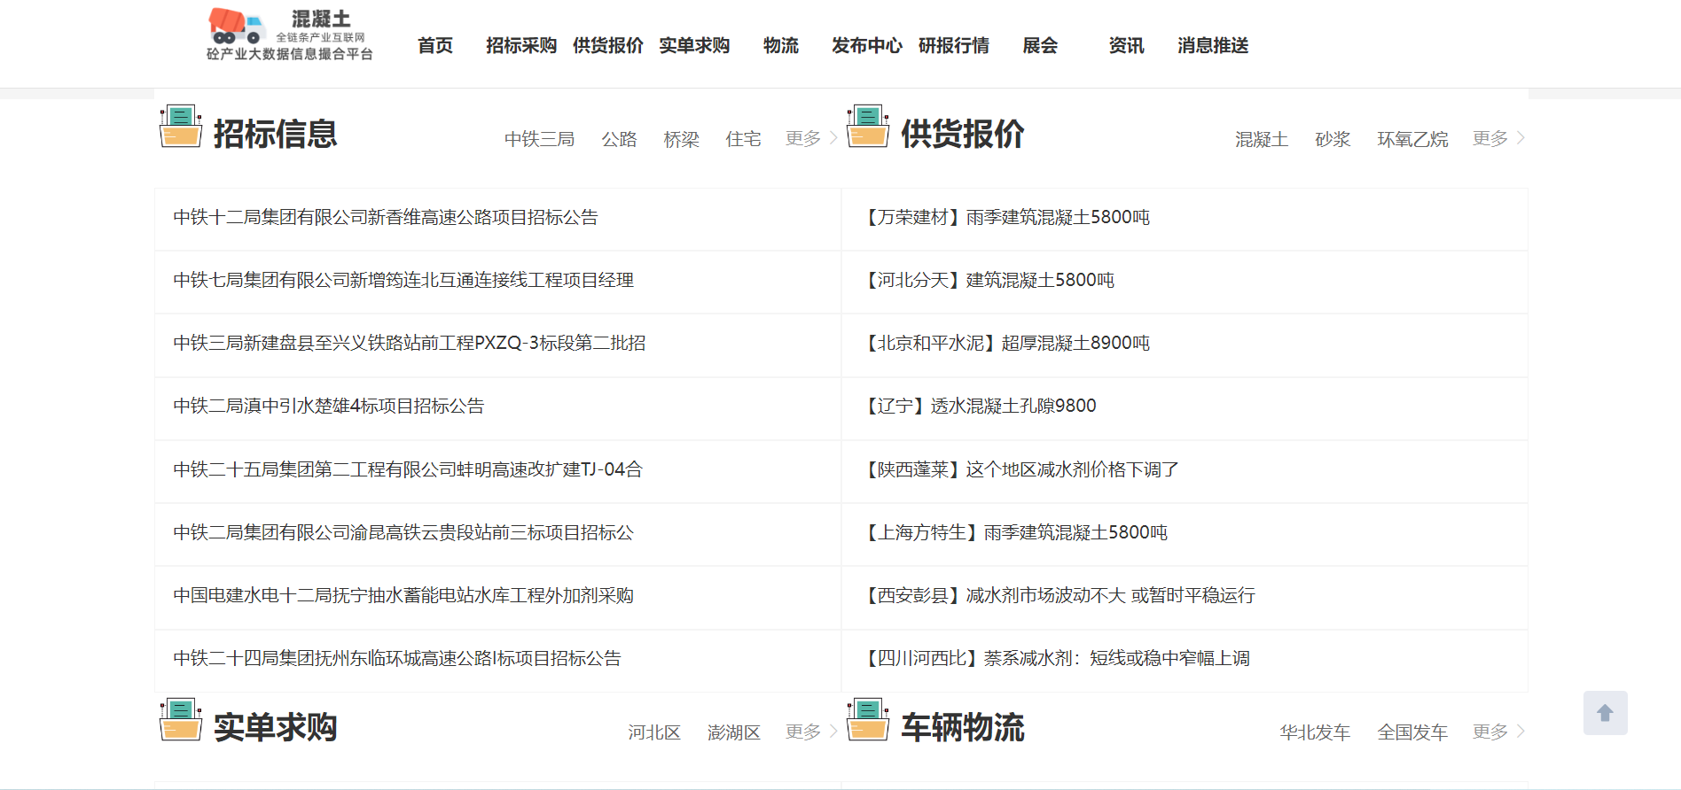Image resolution: width=1681 pixels, height=790 pixels.
Task: Expand 更多 in the 实单求购 section
Action: click(x=811, y=732)
